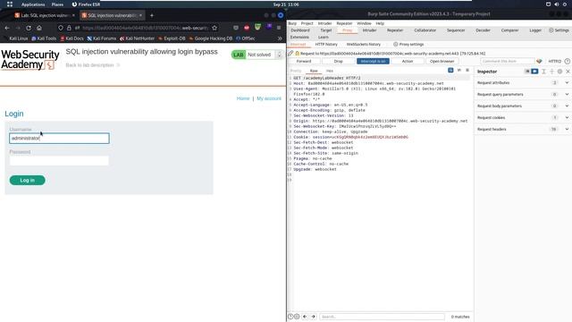Go back in Firefox browser history
Screen dimensions: 572x322
coord(7,28)
